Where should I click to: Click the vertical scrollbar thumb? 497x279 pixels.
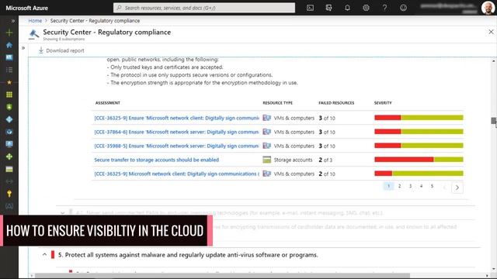click(x=494, y=121)
